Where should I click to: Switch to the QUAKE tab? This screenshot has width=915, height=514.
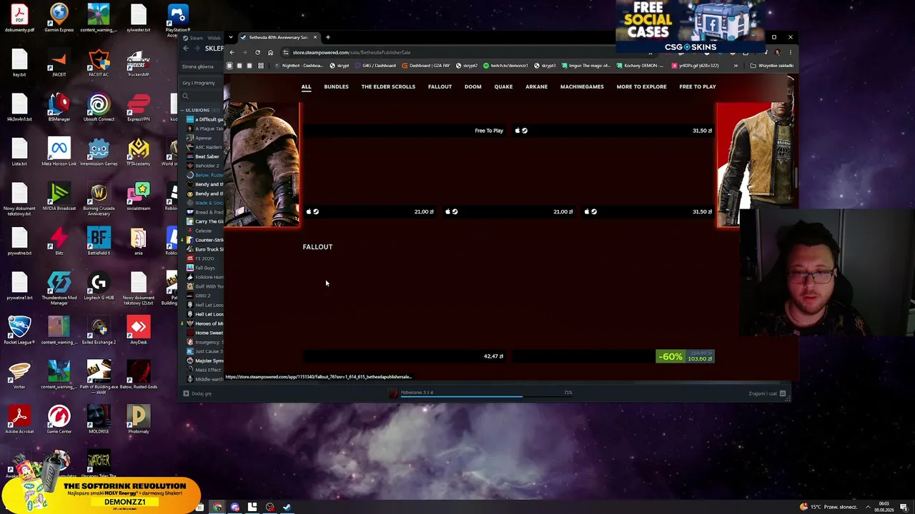(x=503, y=86)
